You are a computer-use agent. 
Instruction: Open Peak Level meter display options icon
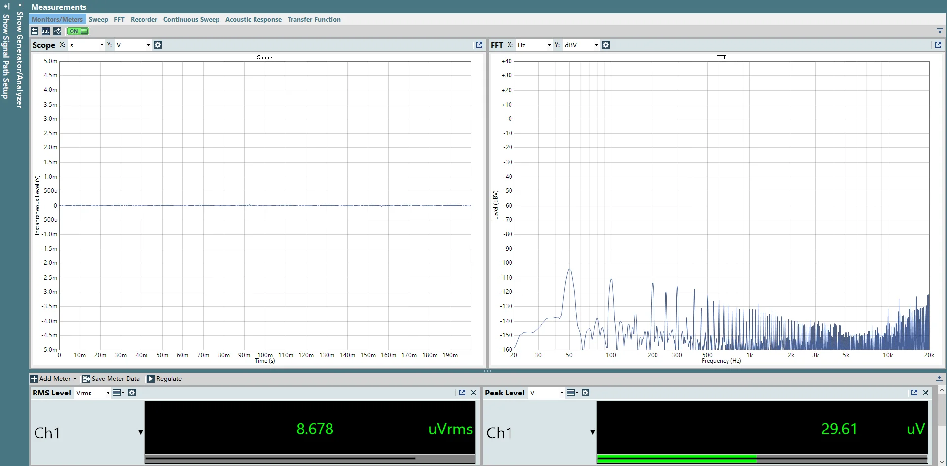572,393
